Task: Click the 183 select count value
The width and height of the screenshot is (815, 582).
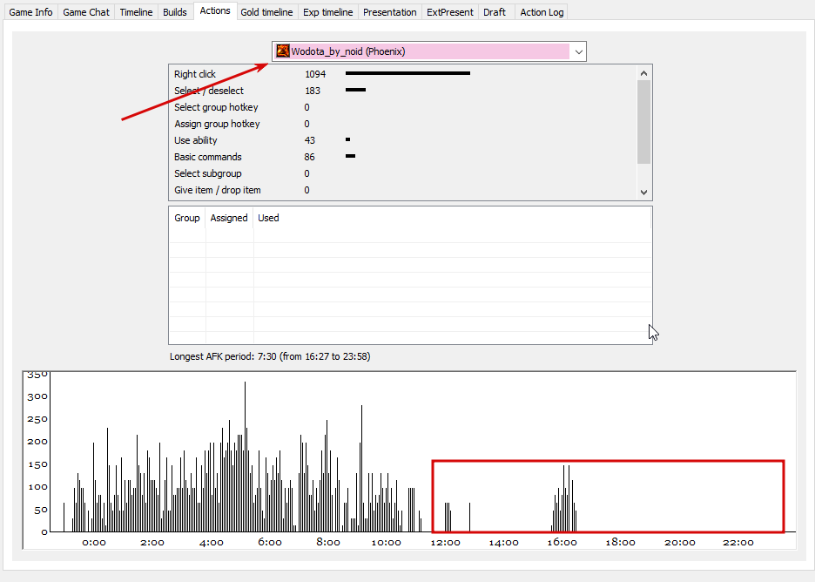Action: point(313,91)
